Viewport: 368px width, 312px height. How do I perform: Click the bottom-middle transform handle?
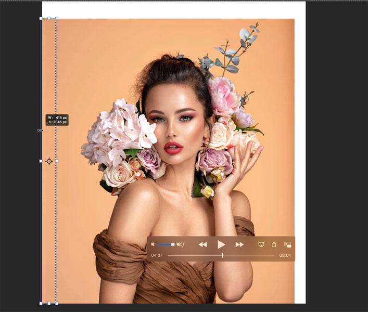[49, 304]
